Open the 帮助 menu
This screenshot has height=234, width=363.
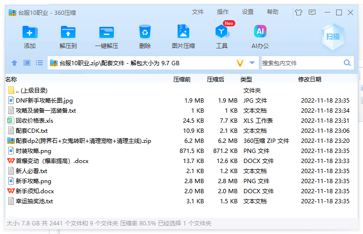click(273, 12)
